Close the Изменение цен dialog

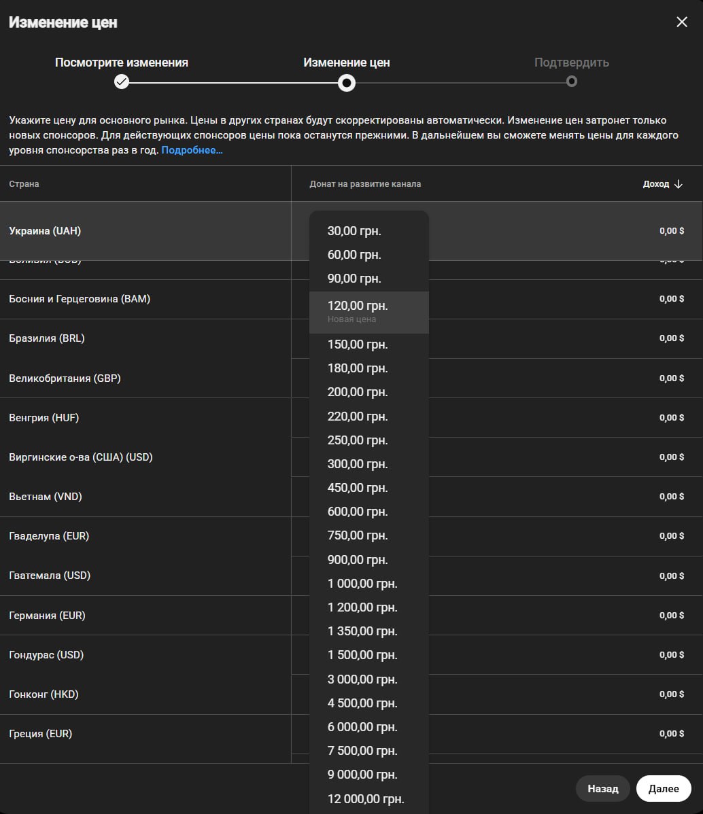pyautogui.click(x=682, y=22)
